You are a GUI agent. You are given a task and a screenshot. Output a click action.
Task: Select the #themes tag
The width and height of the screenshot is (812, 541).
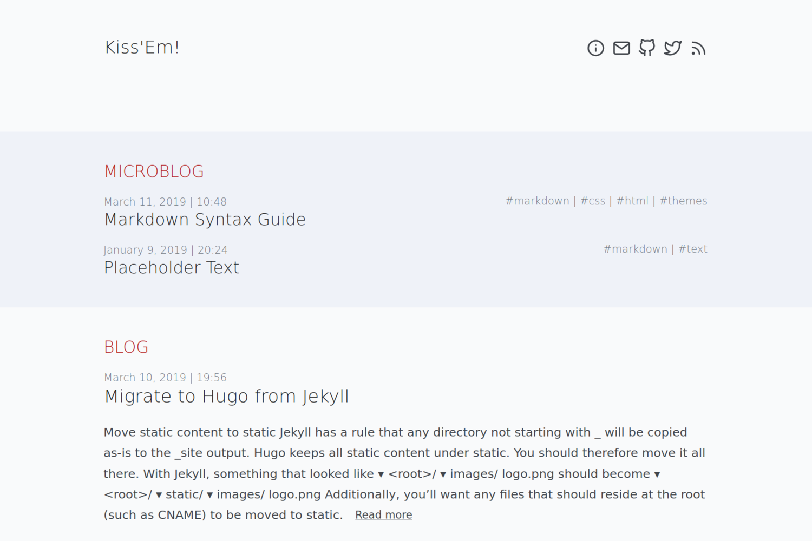point(683,201)
